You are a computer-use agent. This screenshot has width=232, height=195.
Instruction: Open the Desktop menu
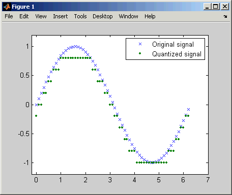103,16
